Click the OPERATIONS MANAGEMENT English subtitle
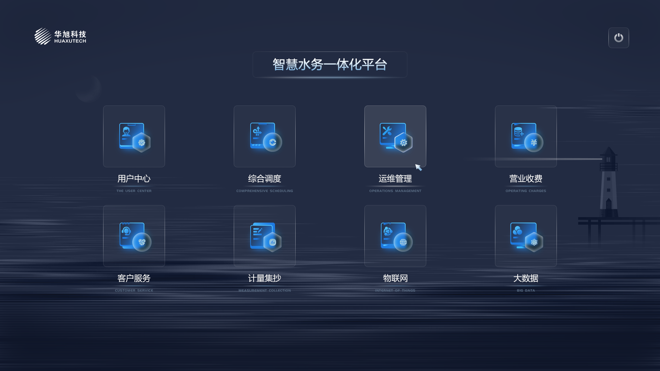 pos(395,191)
